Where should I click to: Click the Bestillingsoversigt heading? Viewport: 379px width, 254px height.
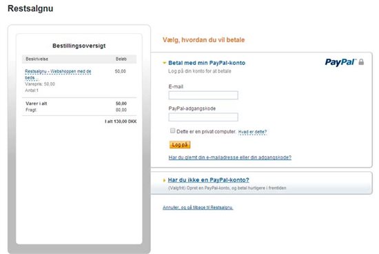(x=79, y=46)
